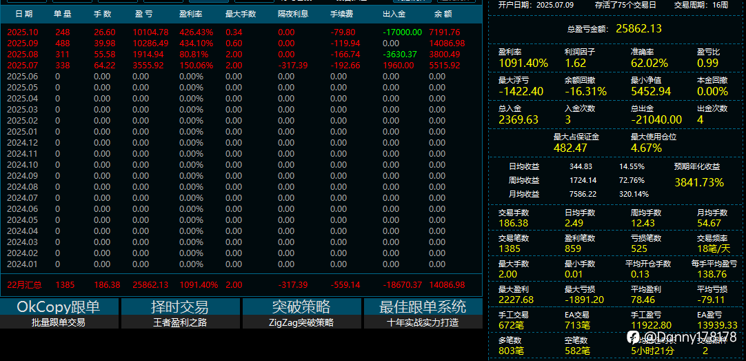Click the 盈亏比 value 0.99
746x361 pixels.
(707, 63)
